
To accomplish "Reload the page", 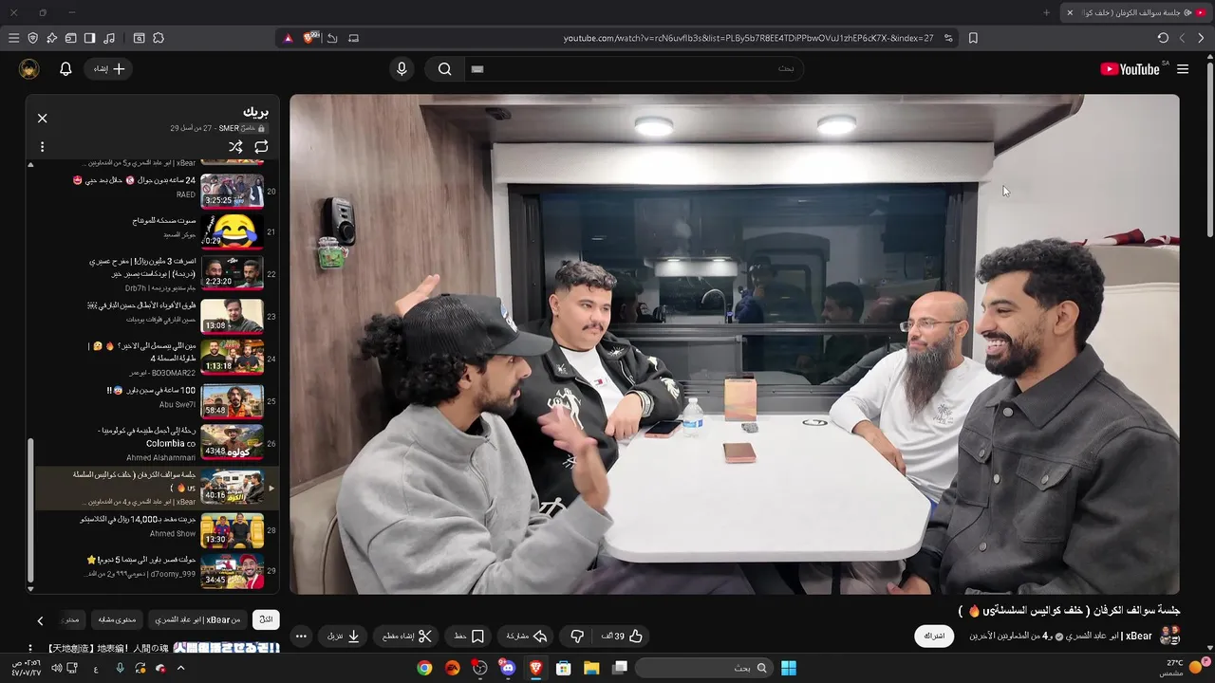I will coord(1163,38).
